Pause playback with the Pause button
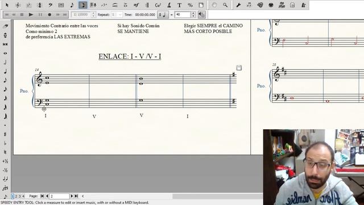The width and height of the screenshot is (364, 205). point(40,15)
